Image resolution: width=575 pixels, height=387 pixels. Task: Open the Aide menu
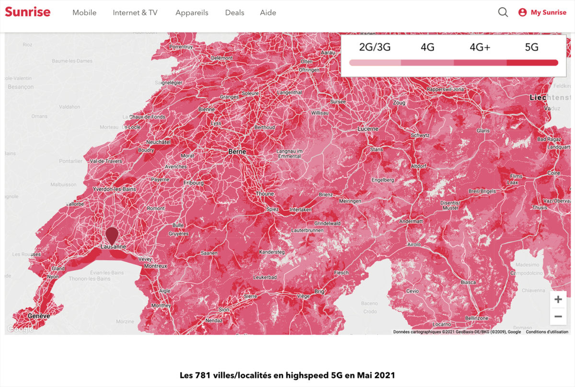click(x=268, y=12)
